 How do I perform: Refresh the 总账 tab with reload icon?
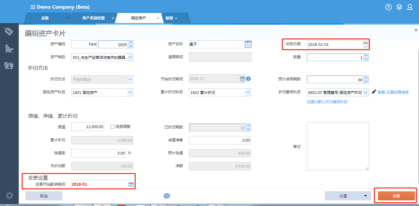(67, 18)
